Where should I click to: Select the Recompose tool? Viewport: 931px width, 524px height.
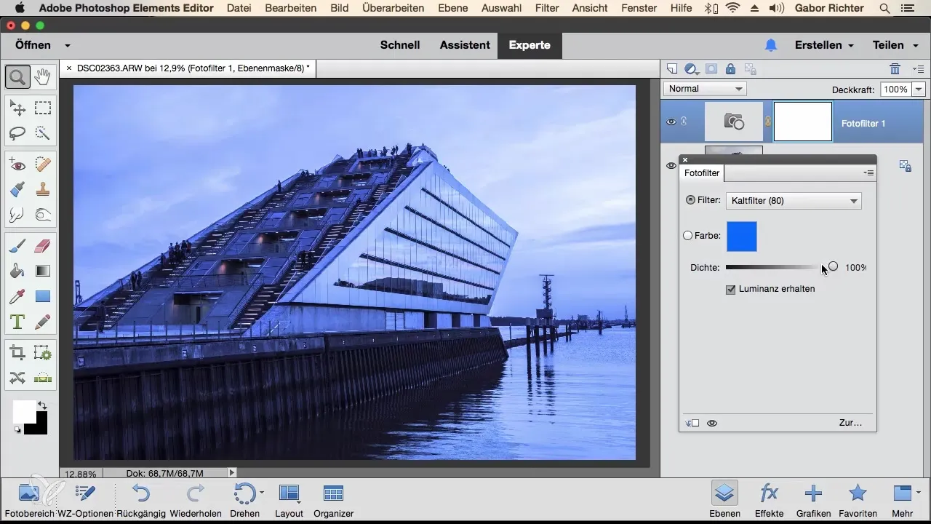42,353
